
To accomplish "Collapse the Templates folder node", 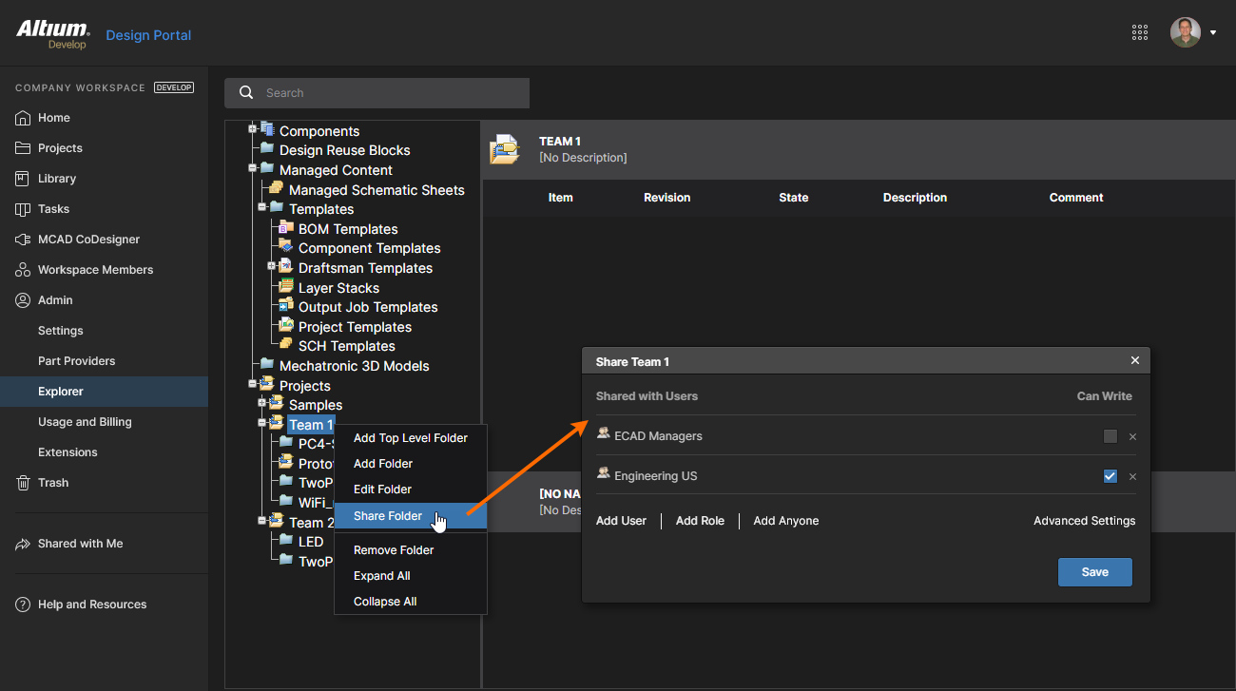I will [x=262, y=207].
